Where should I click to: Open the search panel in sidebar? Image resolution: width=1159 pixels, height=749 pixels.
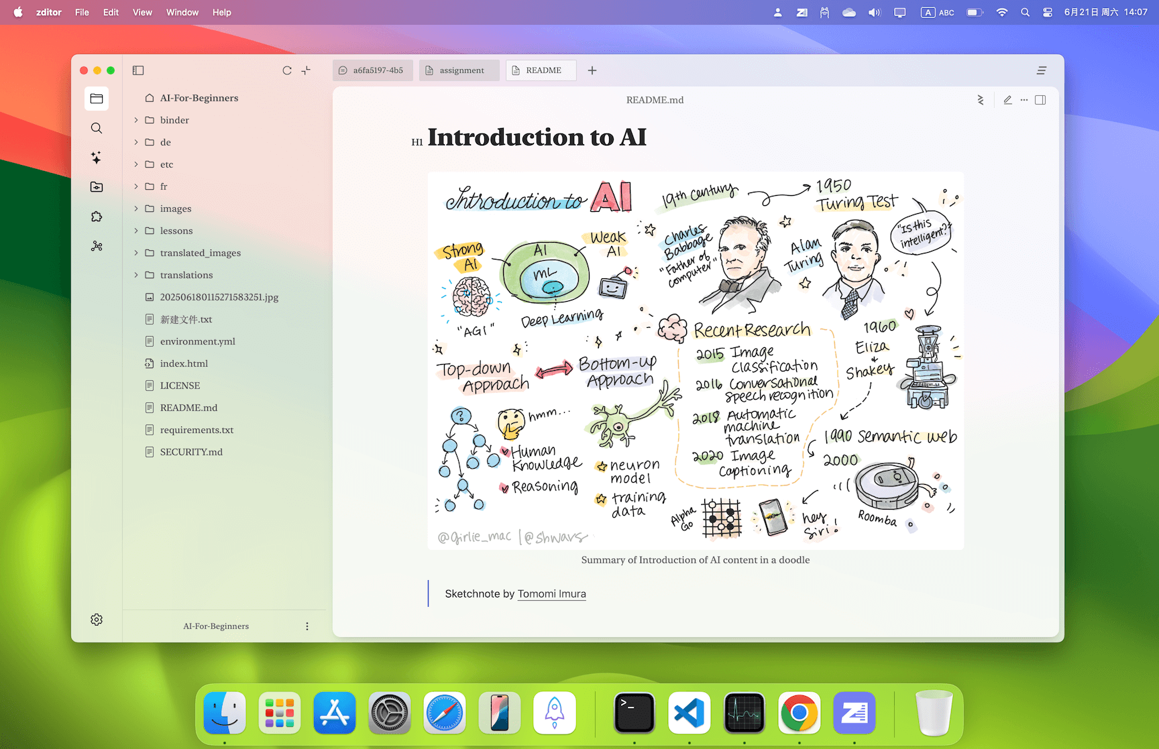pos(97,128)
